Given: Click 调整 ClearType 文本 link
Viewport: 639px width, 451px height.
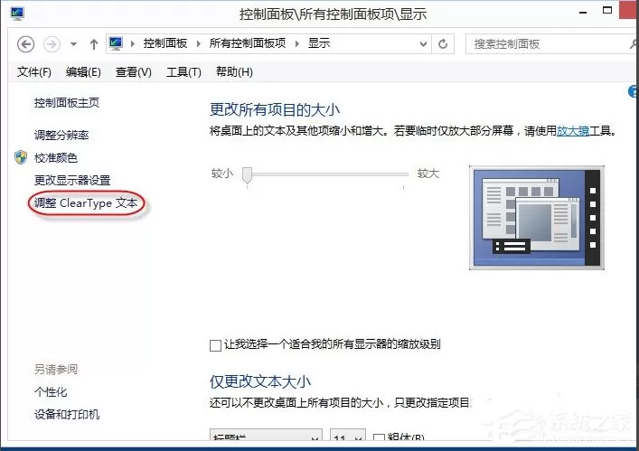Looking at the screenshot, I should 86,202.
